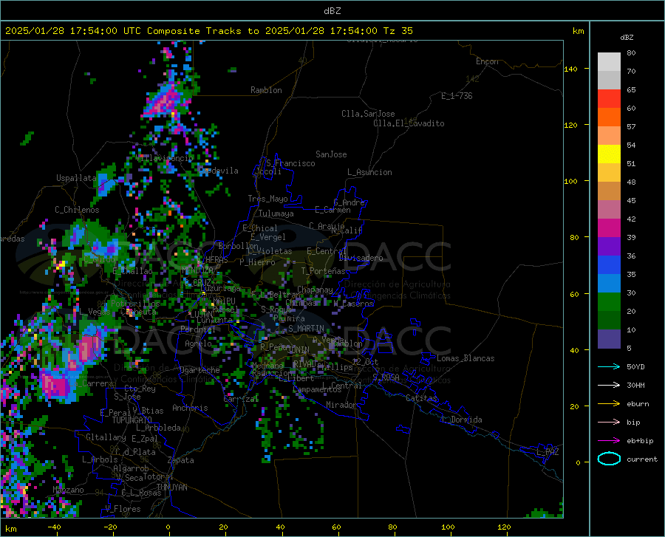
Task: Click the 'L_Dormida' place label
Action: click(461, 420)
